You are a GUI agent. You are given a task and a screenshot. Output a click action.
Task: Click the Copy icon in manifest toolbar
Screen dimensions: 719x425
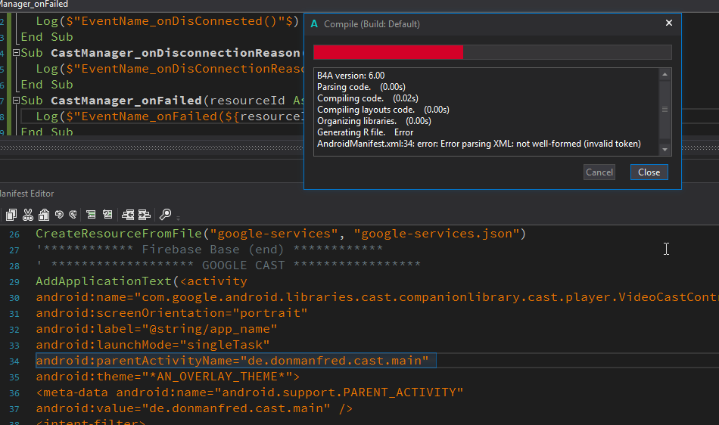point(11,215)
